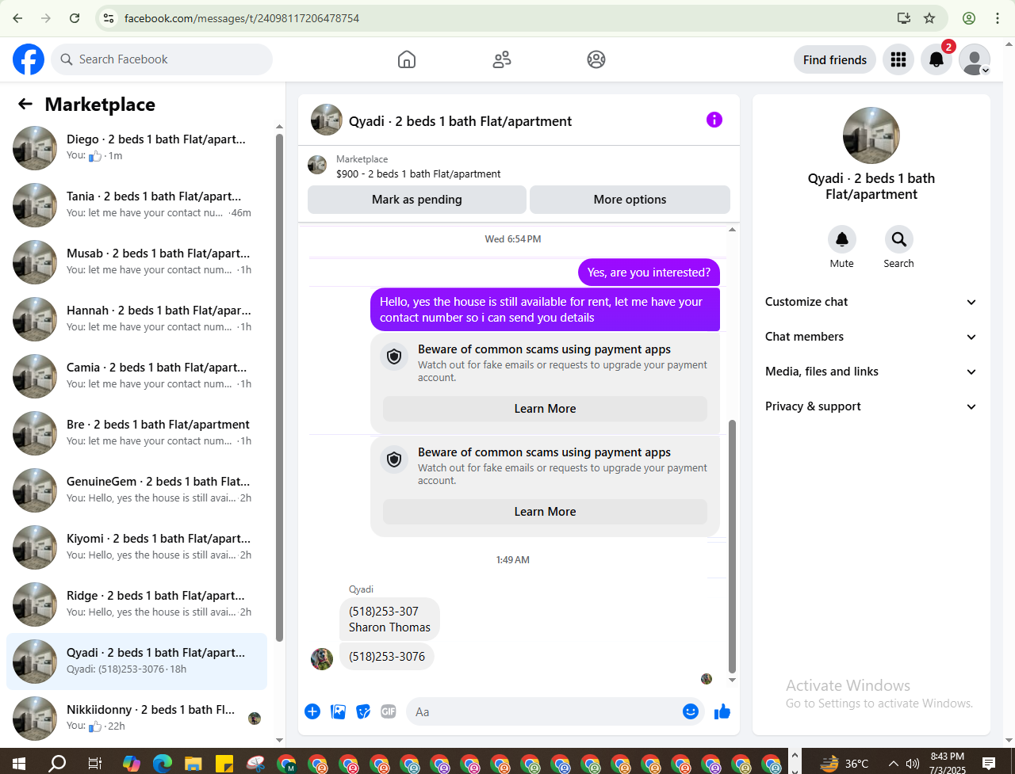The image size is (1015, 774).
Task: Open conversation information purple icon
Action: coord(714,120)
